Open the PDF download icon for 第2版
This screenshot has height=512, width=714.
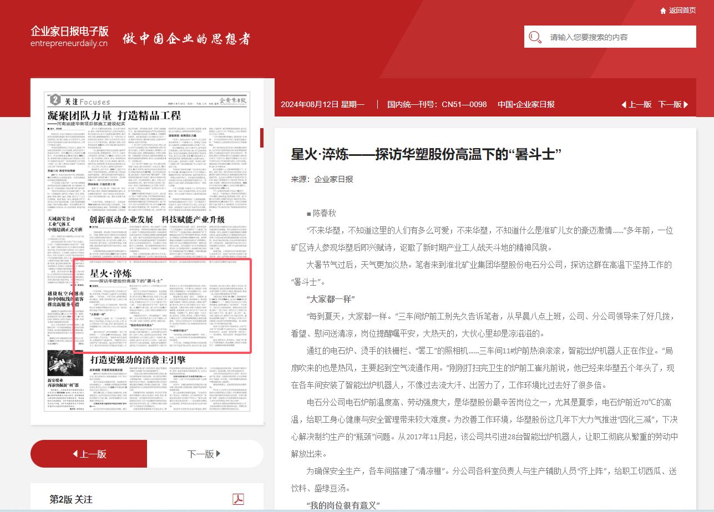pyautogui.click(x=238, y=499)
